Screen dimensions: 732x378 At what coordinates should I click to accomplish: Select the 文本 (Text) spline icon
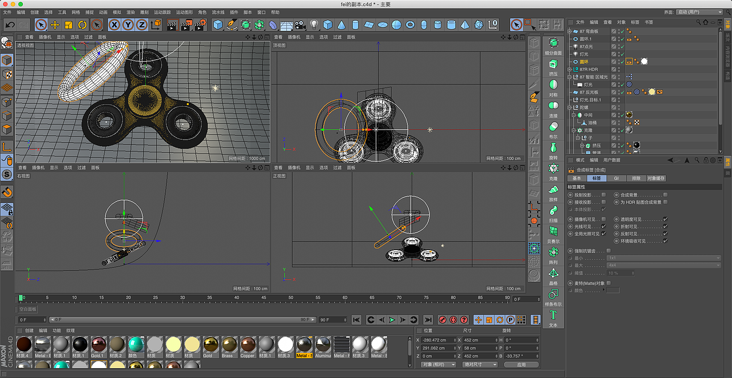(x=553, y=315)
